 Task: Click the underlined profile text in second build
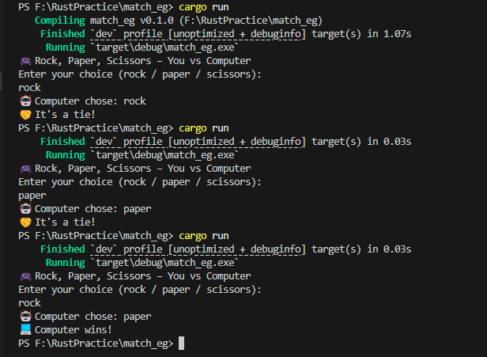[x=198, y=142]
